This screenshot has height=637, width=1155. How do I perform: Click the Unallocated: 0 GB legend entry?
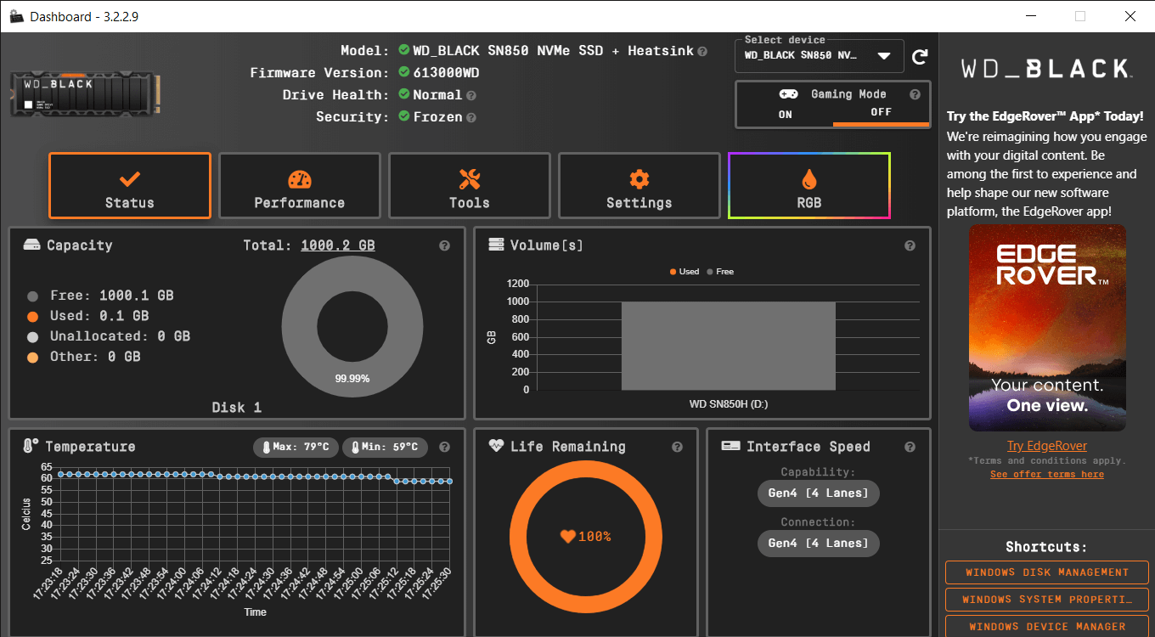[x=109, y=336]
